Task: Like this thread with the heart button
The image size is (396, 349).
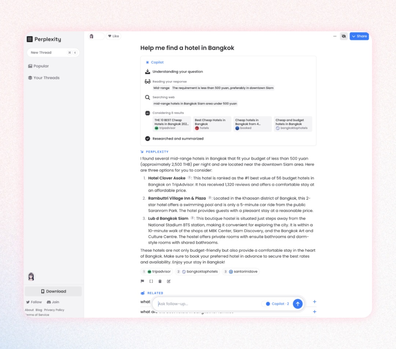Action: pos(113,36)
